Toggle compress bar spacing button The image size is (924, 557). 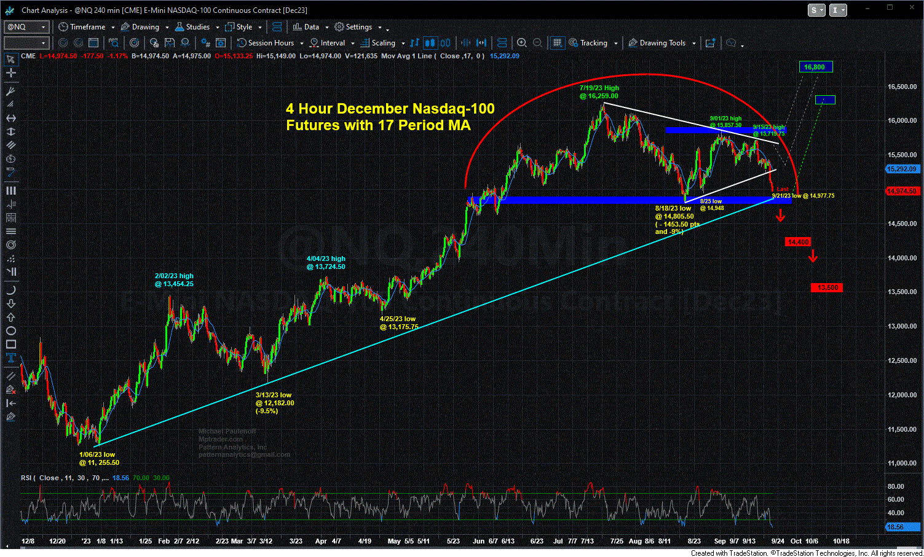(467, 43)
